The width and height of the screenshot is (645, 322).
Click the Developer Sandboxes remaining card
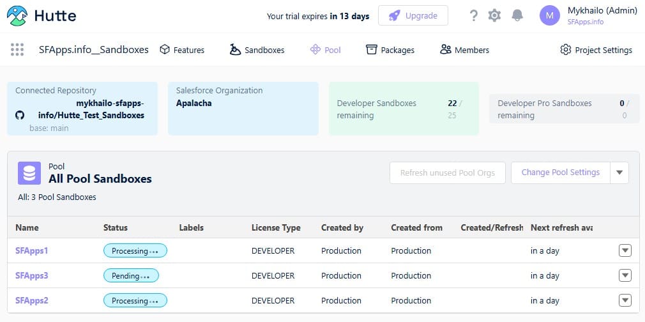tap(404, 109)
